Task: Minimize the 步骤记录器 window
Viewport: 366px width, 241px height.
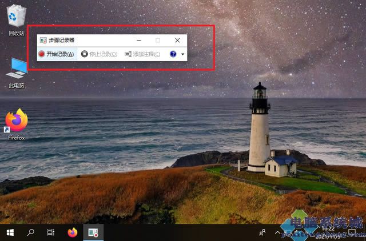Action: click(139, 41)
